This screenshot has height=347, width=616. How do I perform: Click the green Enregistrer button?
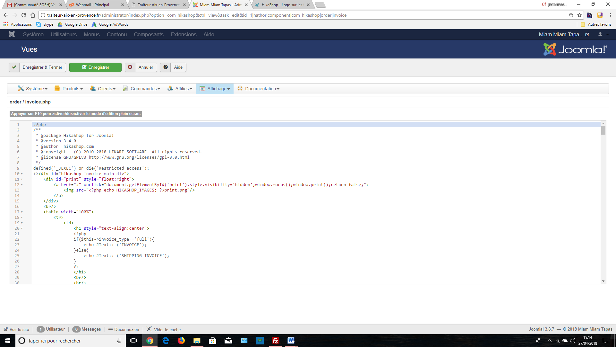pyautogui.click(x=95, y=67)
